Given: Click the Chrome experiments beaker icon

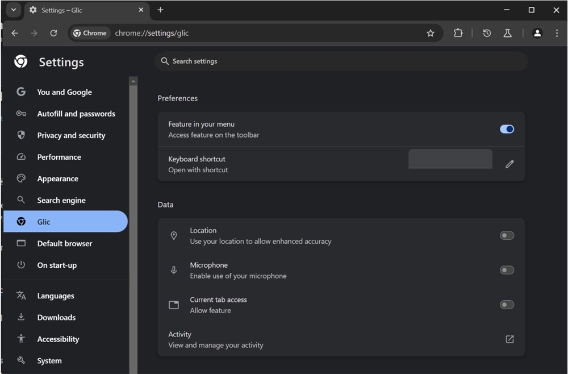Looking at the screenshot, I should click(507, 33).
